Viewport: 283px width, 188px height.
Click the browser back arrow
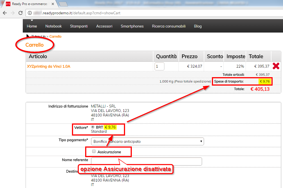point(5,13)
